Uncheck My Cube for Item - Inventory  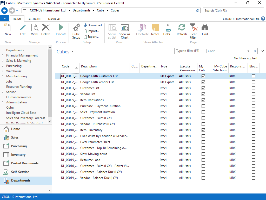pos(203,130)
